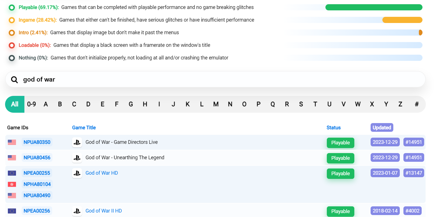Toggle the Ingame status filter circle
434x217 pixels.
pyautogui.click(x=12, y=20)
